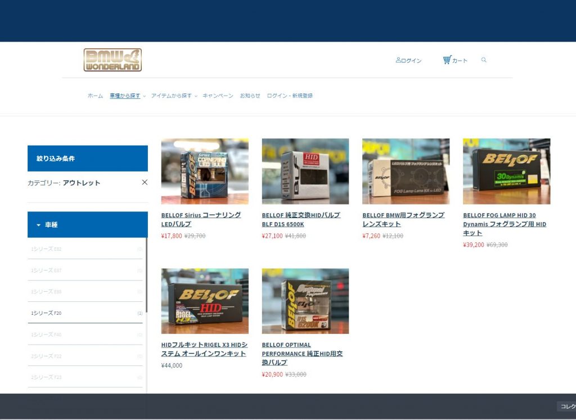Collapse the 車種 filter section
The width and height of the screenshot is (576, 420).
88,225
